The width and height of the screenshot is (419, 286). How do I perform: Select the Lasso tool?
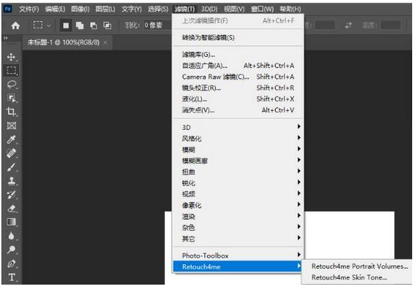pos(12,84)
